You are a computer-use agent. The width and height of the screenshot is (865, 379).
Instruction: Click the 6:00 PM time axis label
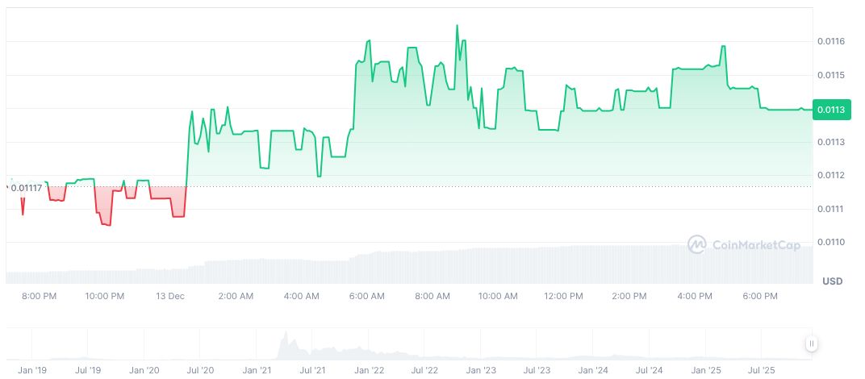(759, 296)
